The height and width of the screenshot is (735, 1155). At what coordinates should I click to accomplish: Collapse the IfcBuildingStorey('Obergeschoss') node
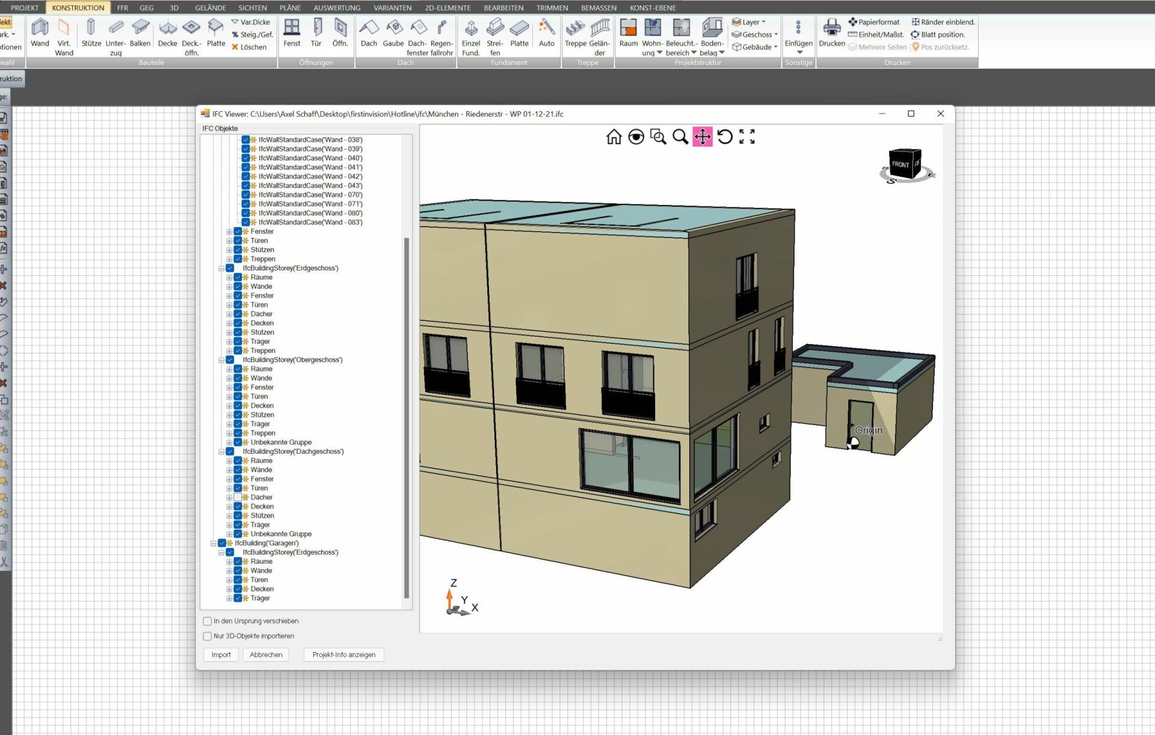pos(221,361)
